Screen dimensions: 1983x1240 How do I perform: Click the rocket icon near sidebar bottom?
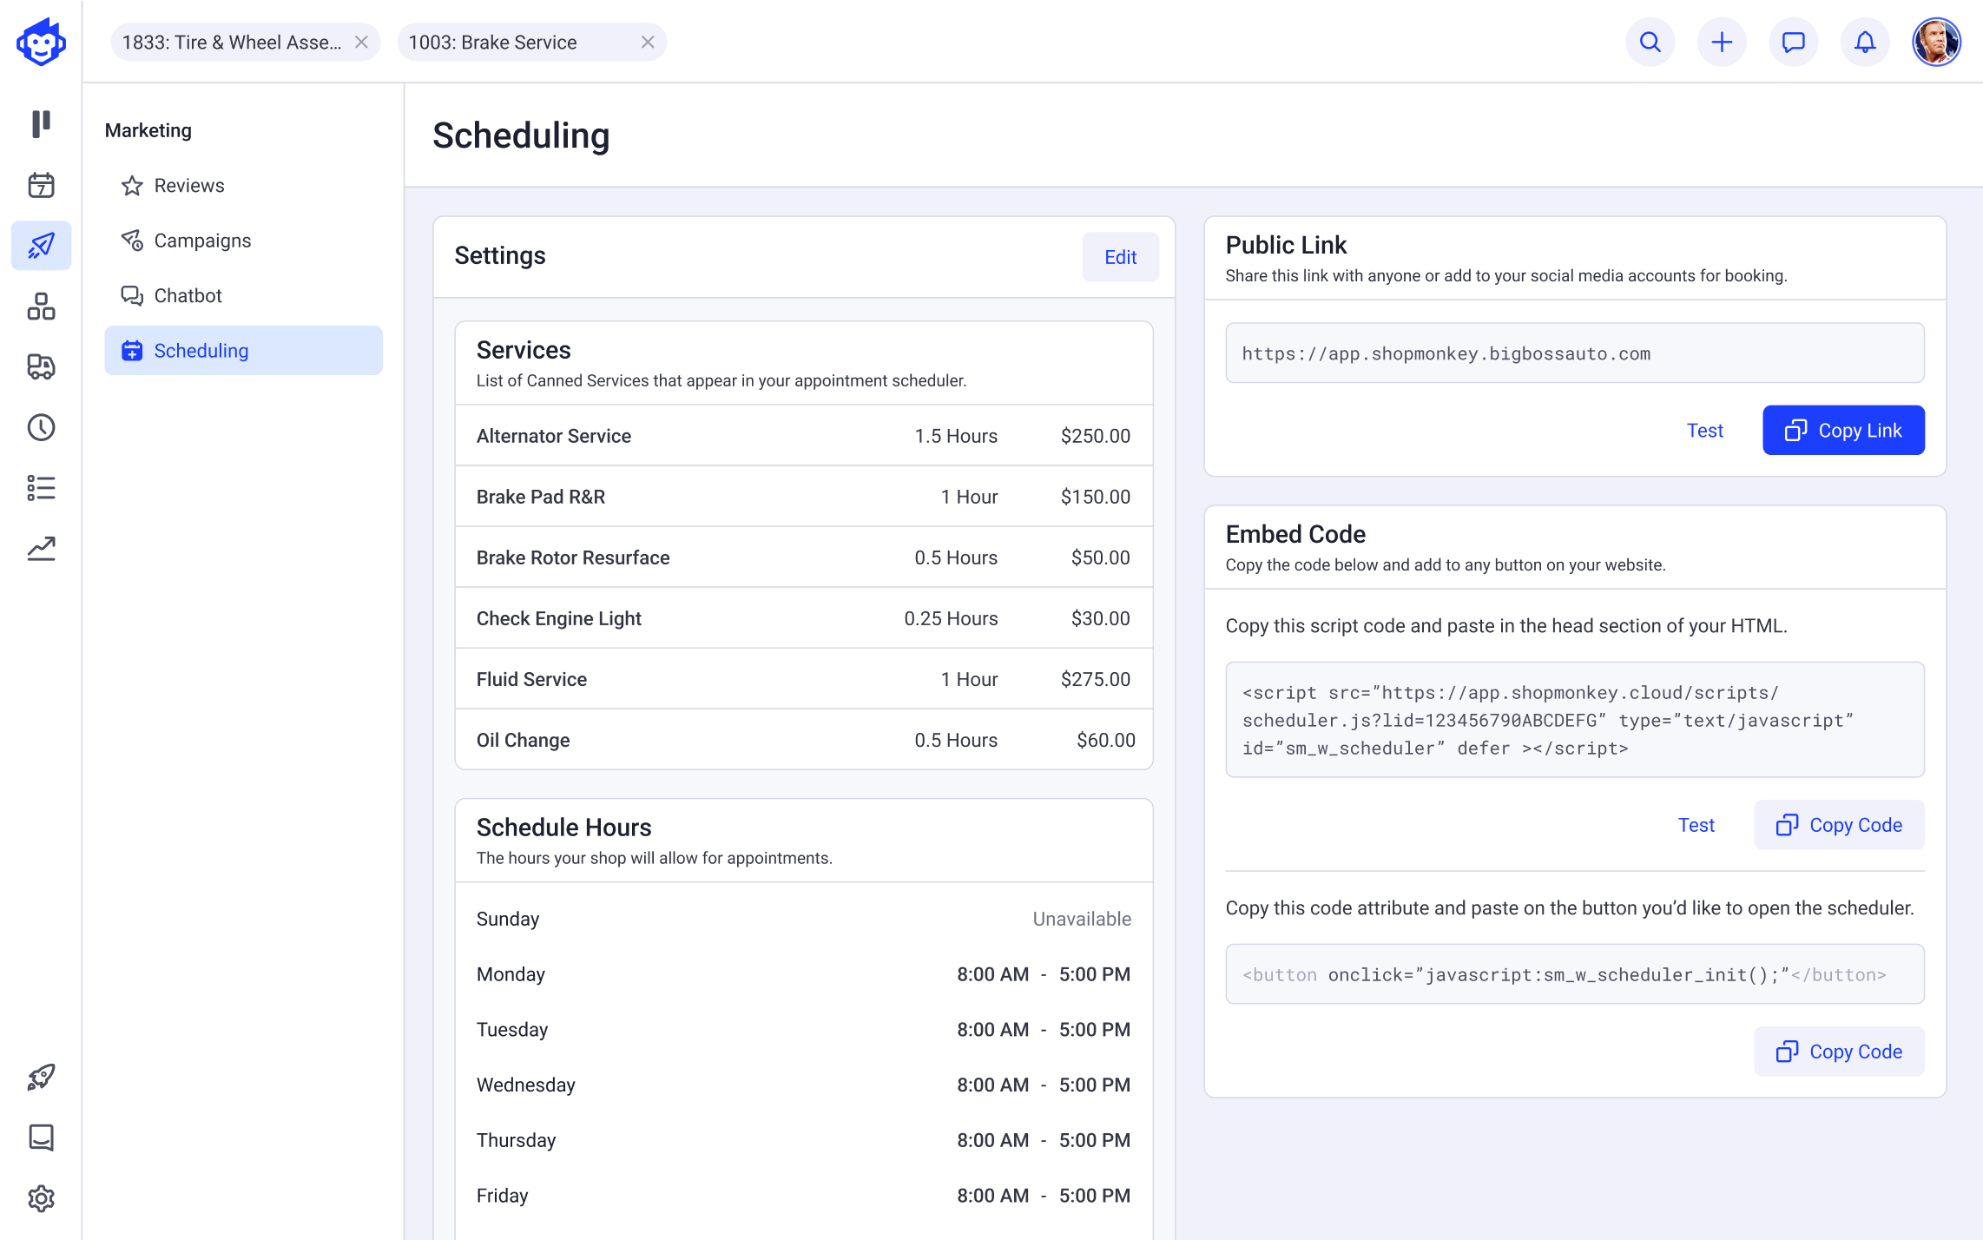pyautogui.click(x=41, y=1077)
